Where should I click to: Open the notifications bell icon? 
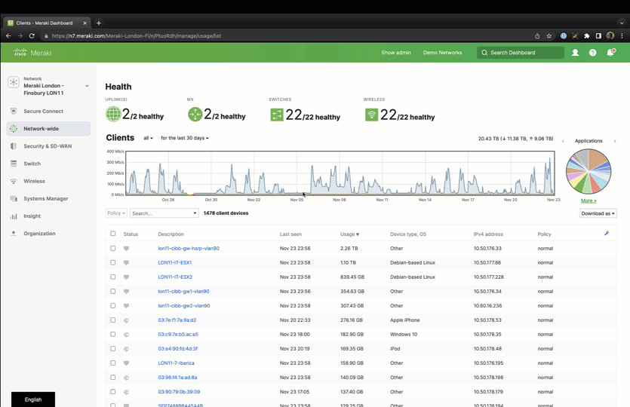[610, 53]
